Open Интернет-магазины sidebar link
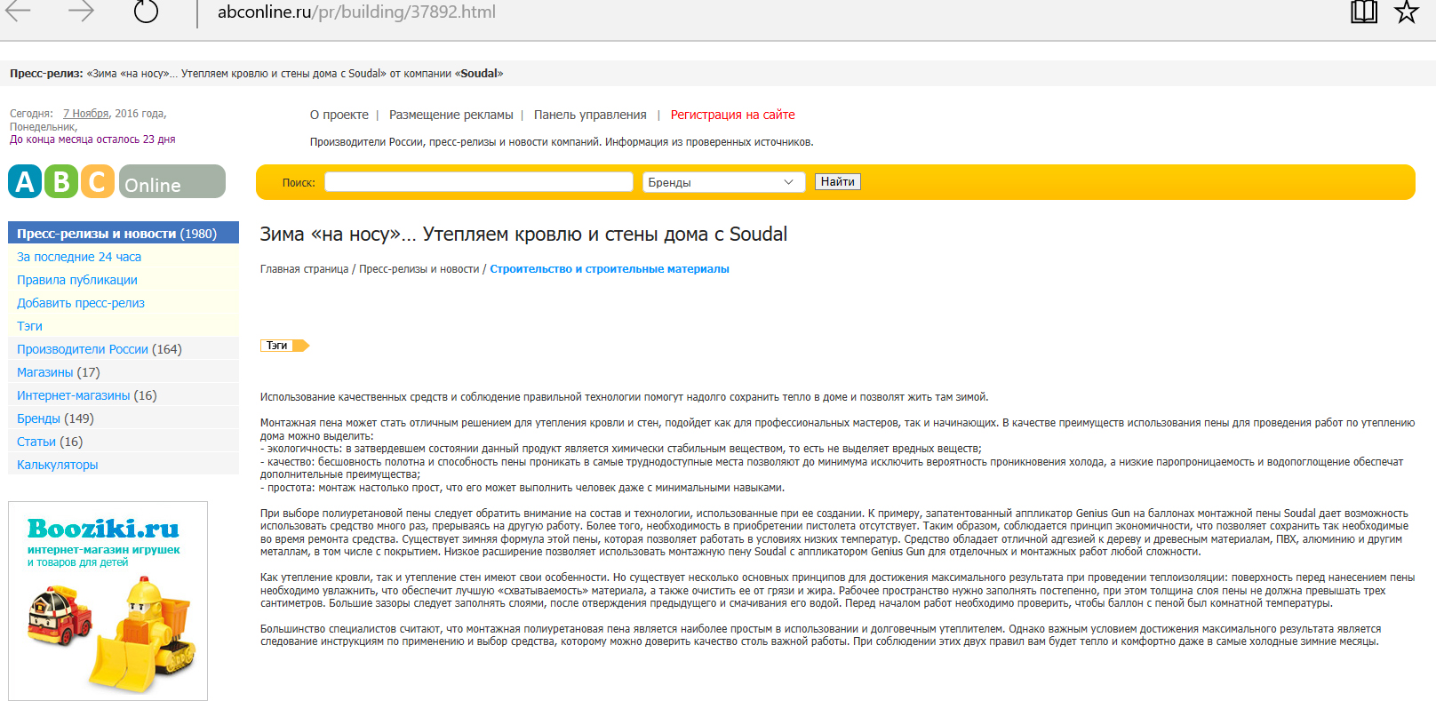1436x701 pixels. [x=74, y=395]
